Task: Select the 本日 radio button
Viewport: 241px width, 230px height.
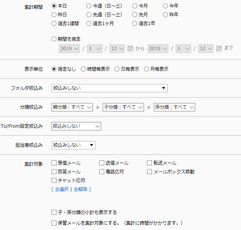Action: [54, 6]
